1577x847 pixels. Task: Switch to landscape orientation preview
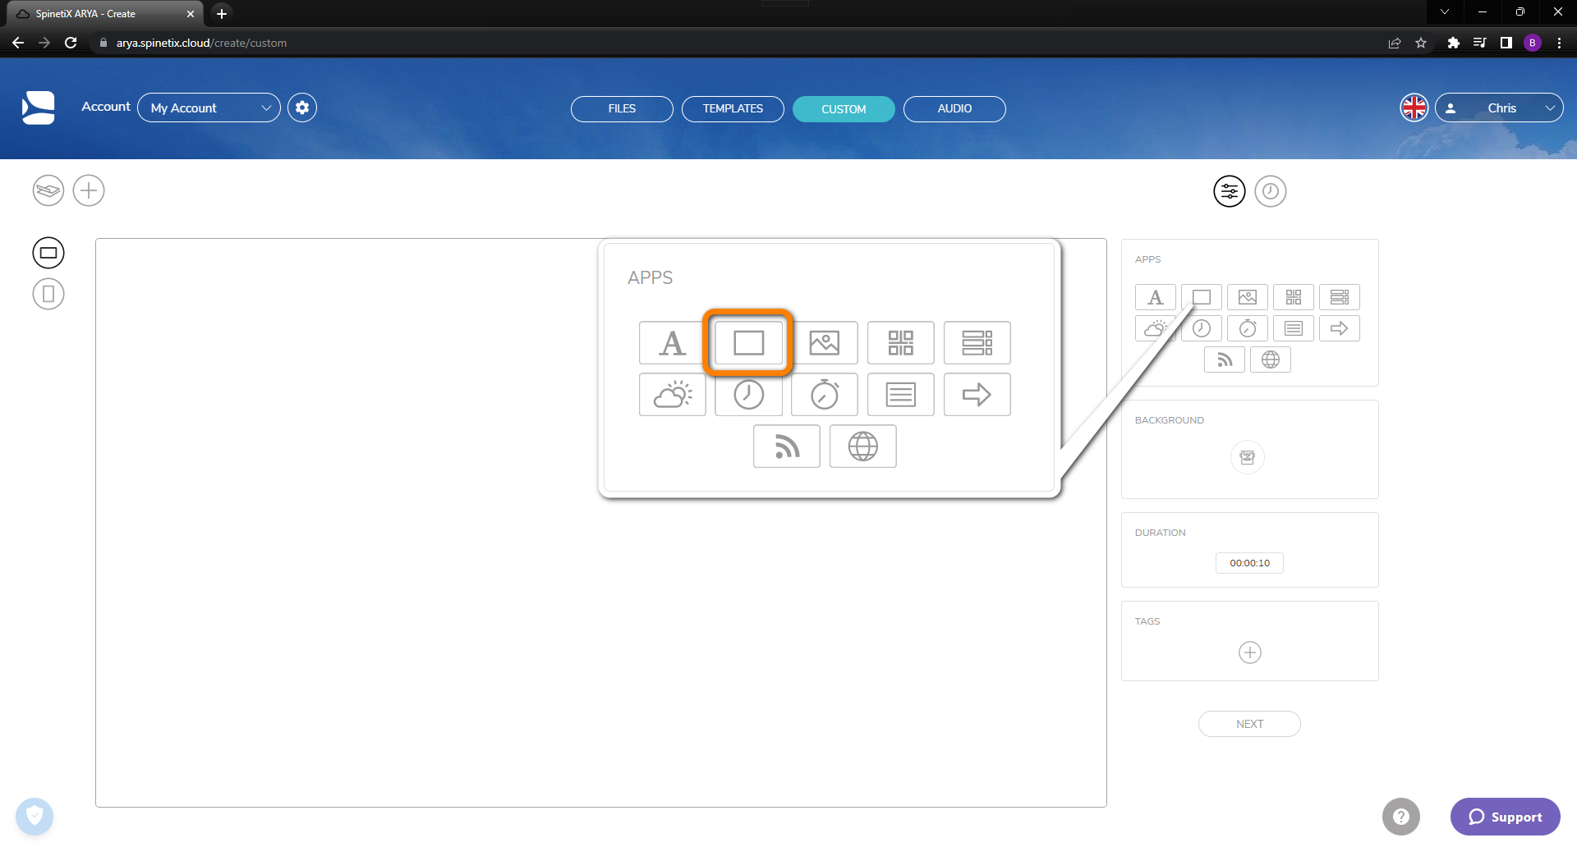[x=48, y=252]
